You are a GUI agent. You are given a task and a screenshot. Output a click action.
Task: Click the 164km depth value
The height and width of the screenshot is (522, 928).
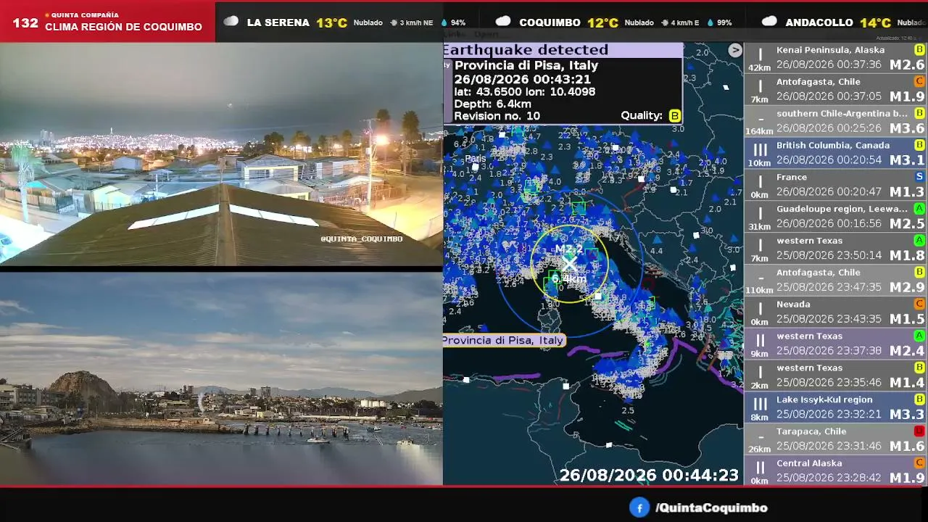[x=759, y=132]
